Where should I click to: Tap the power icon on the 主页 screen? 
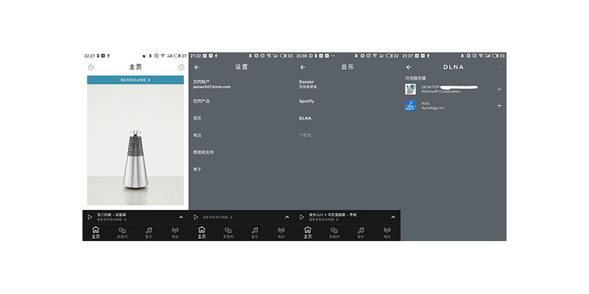click(91, 68)
